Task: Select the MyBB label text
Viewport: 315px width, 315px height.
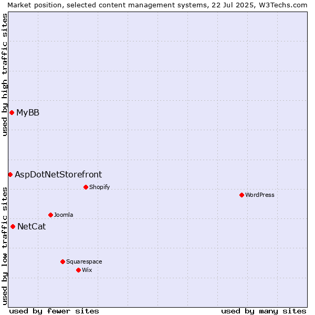Action: tap(28, 113)
